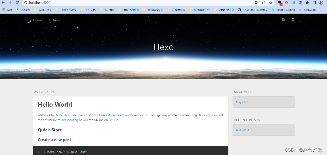The width and height of the screenshot is (327, 155).
Task: Bookmark this page with star icon
Action: 271,3
